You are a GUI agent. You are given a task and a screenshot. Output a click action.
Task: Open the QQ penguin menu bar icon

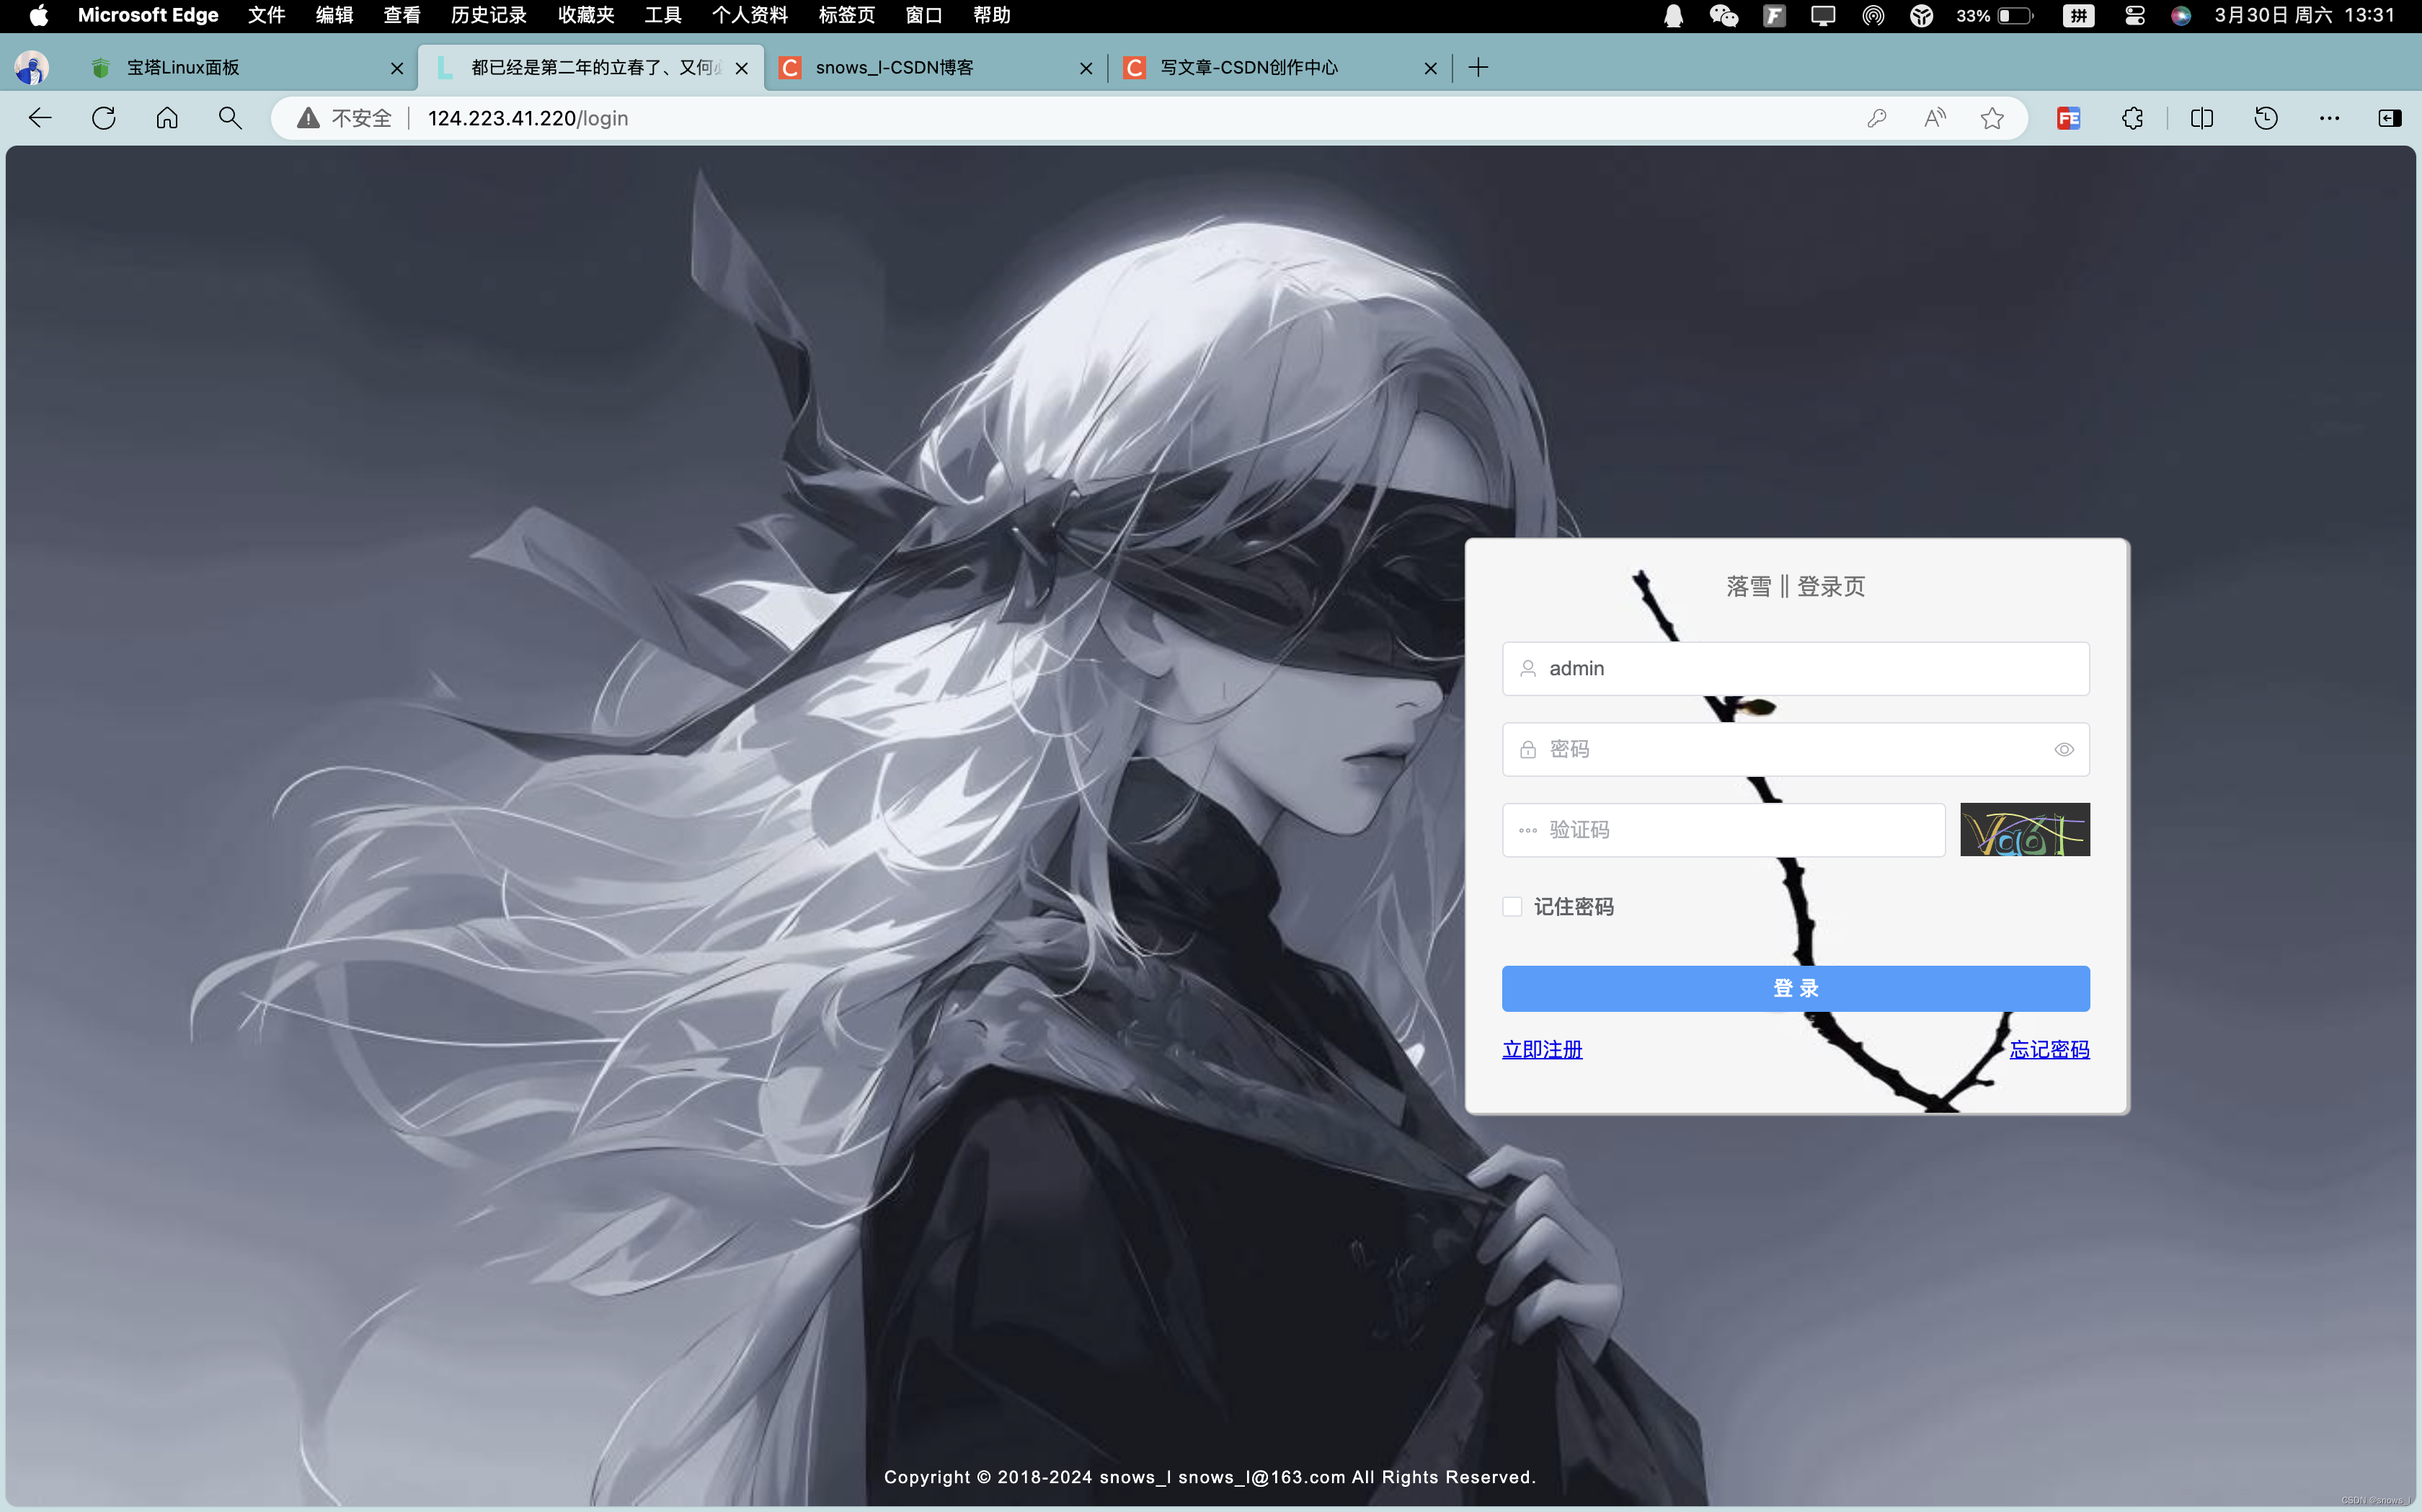1673,15
